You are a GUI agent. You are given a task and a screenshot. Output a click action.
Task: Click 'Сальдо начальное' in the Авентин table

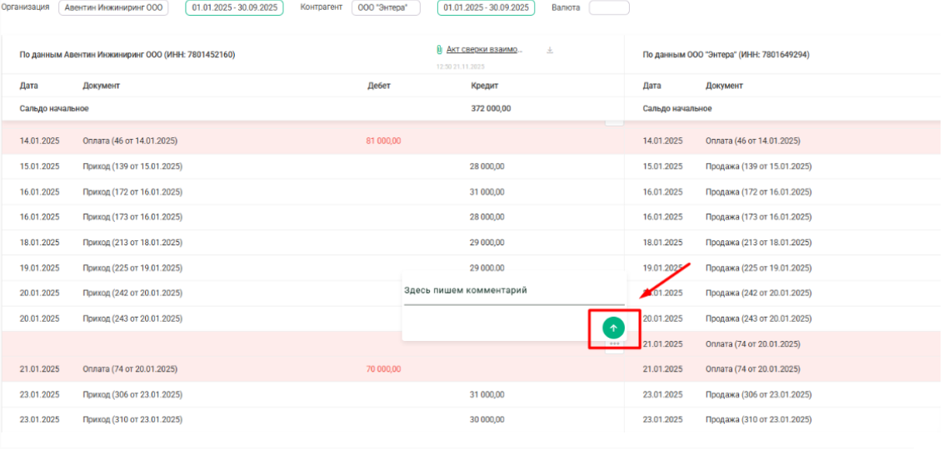pyautogui.click(x=54, y=109)
